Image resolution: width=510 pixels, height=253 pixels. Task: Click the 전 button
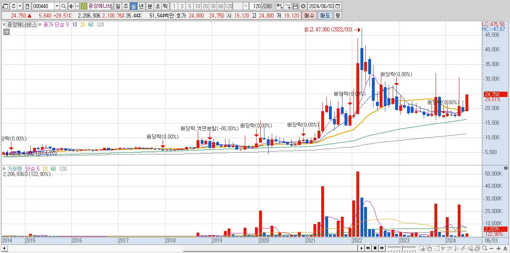(x=27, y=6)
